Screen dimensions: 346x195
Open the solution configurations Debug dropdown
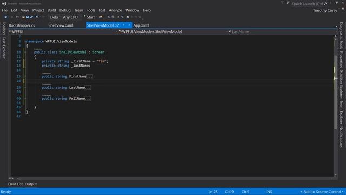point(55,17)
